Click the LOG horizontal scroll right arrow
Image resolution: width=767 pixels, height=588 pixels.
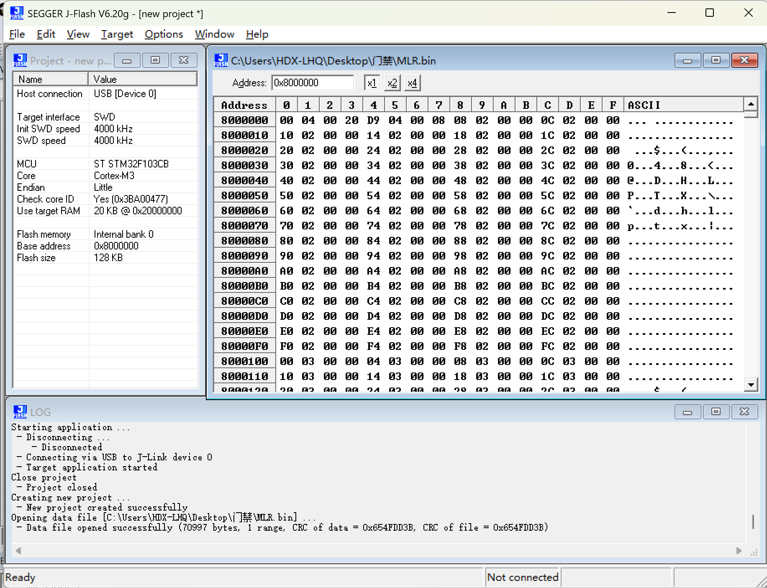(739, 551)
